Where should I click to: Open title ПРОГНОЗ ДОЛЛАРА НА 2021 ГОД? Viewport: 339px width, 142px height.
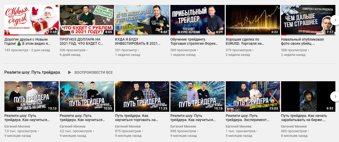coord(81,42)
